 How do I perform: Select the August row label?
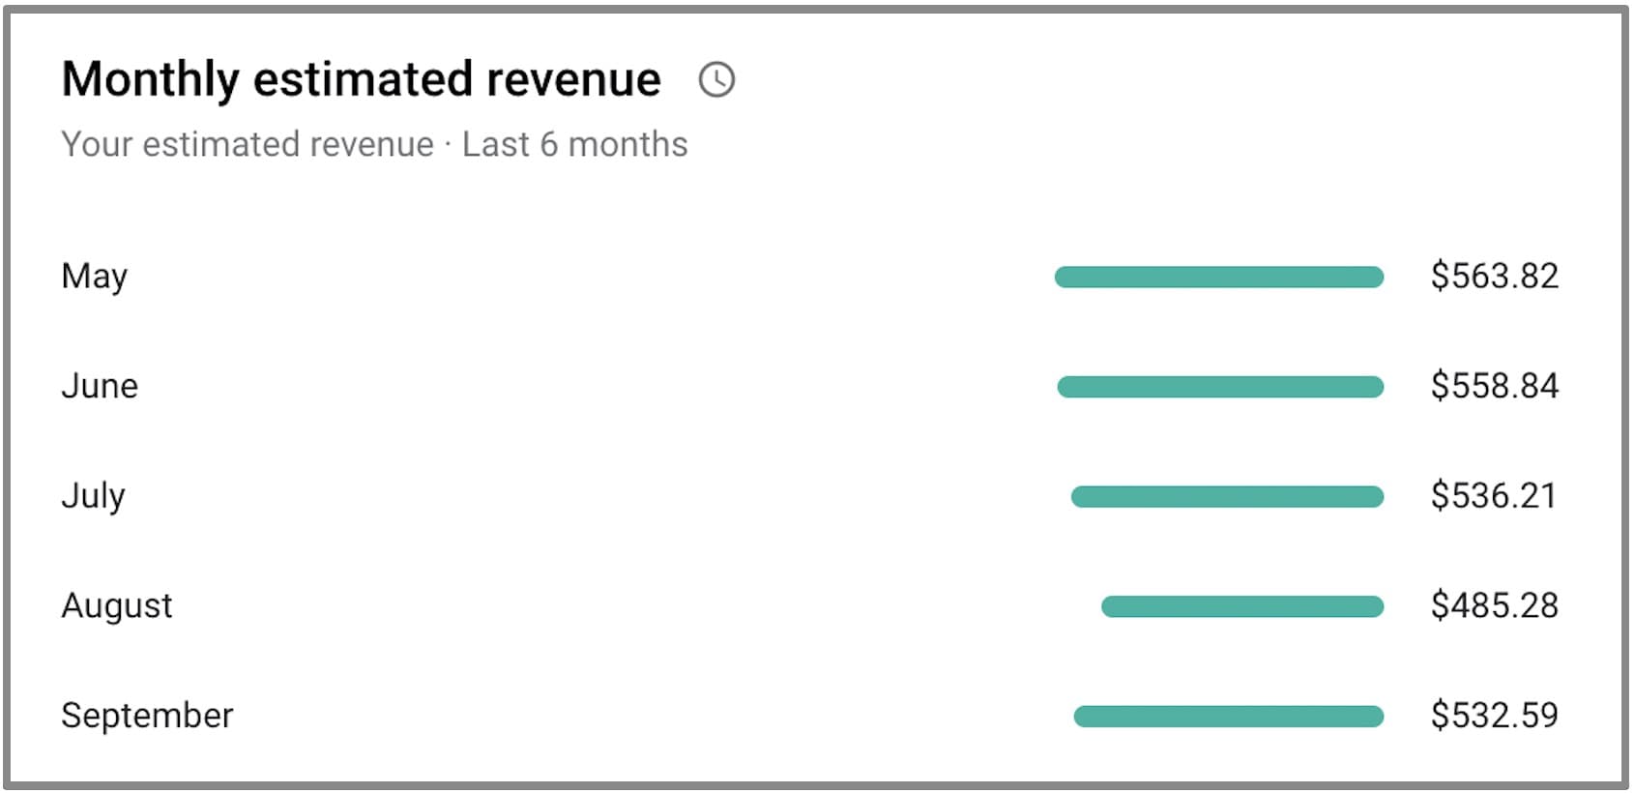point(117,606)
